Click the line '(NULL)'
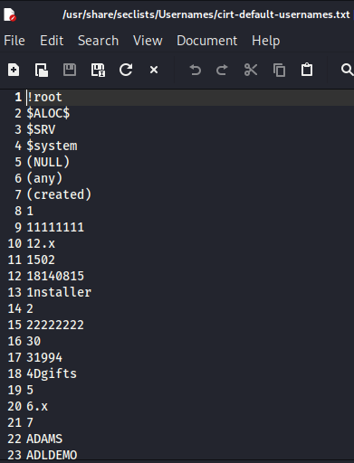This screenshot has width=354, height=463. click(48, 162)
